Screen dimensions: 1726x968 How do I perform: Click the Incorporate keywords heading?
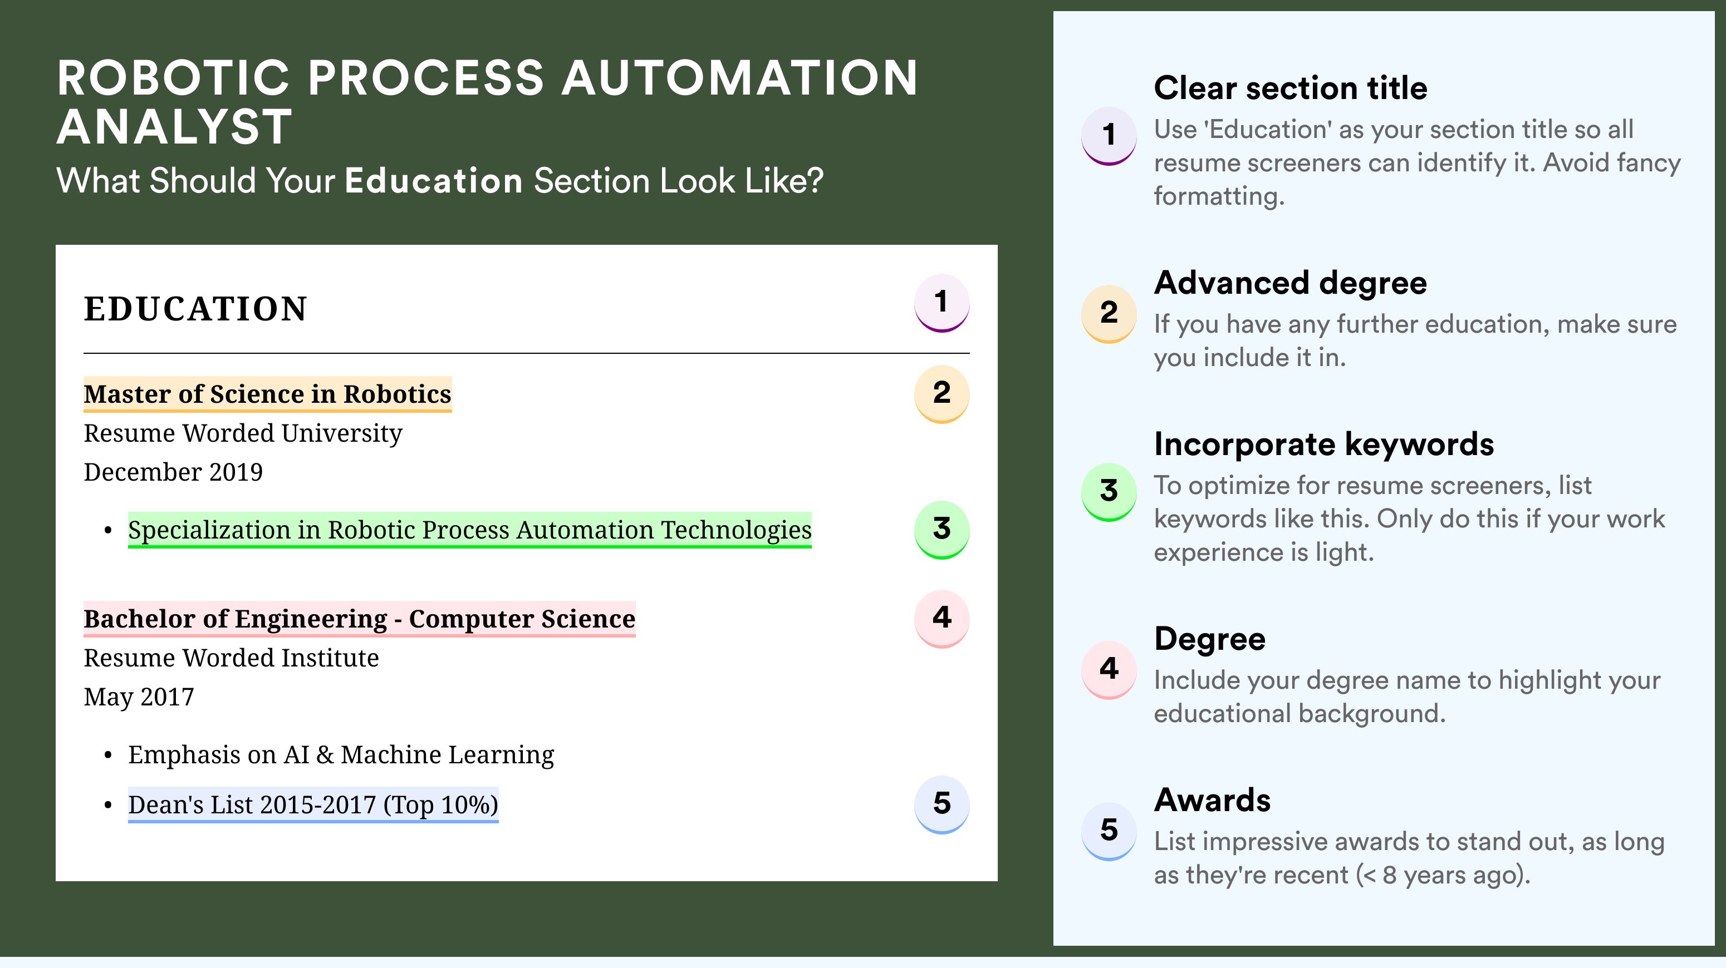pos(1324,445)
